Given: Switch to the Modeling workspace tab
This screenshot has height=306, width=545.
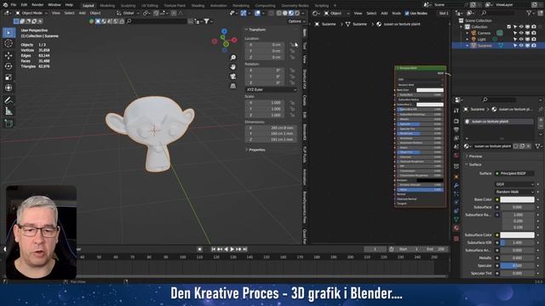Looking at the screenshot, I should pos(107,6).
